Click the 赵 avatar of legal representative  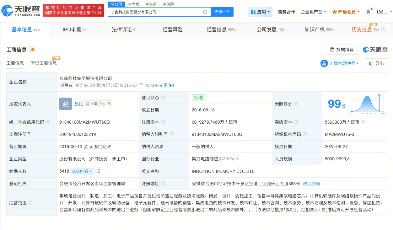66,104
